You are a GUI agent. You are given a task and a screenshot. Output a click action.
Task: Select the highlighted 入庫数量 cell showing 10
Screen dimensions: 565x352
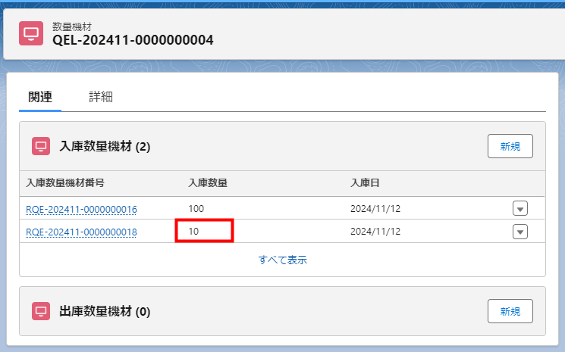[x=203, y=231]
